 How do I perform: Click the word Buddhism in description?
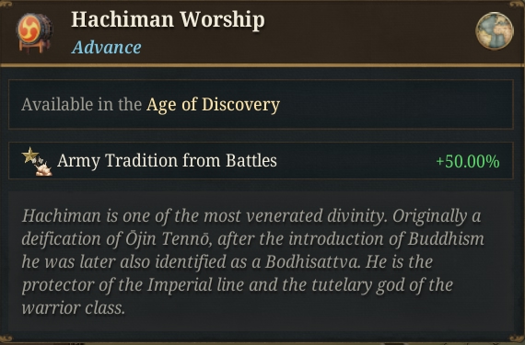click(446, 238)
